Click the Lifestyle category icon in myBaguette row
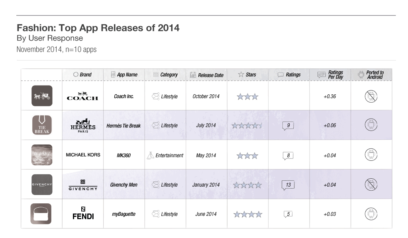The height and width of the screenshot is (238, 408). 155,214
